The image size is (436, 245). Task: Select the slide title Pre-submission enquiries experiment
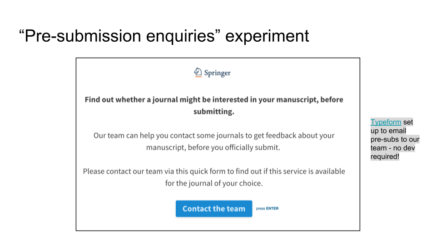(x=164, y=36)
